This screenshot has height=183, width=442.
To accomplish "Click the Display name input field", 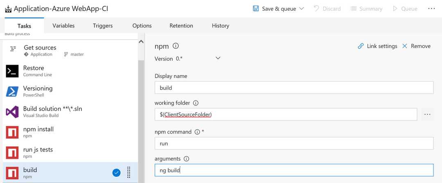I will point(294,88).
